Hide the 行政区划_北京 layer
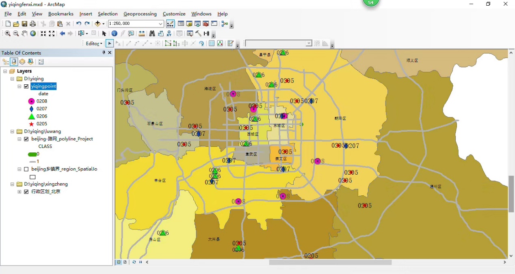The width and height of the screenshot is (515, 274). 26,192
